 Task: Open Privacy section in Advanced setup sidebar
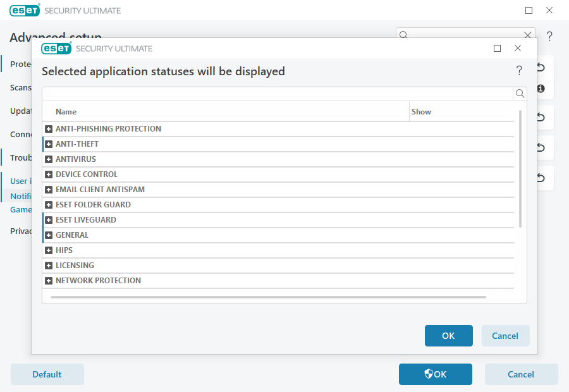pyautogui.click(x=21, y=231)
